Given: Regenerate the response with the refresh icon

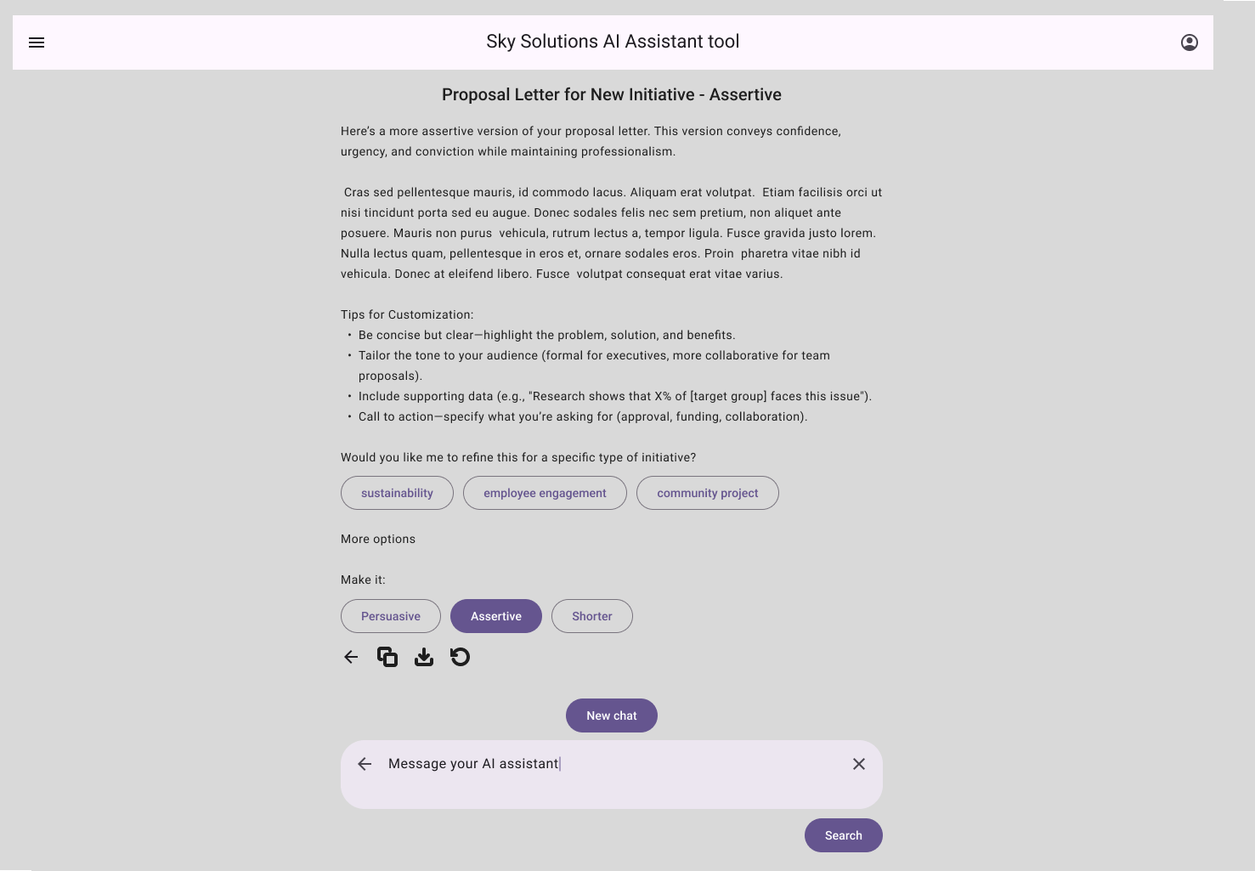Looking at the screenshot, I should (460, 657).
